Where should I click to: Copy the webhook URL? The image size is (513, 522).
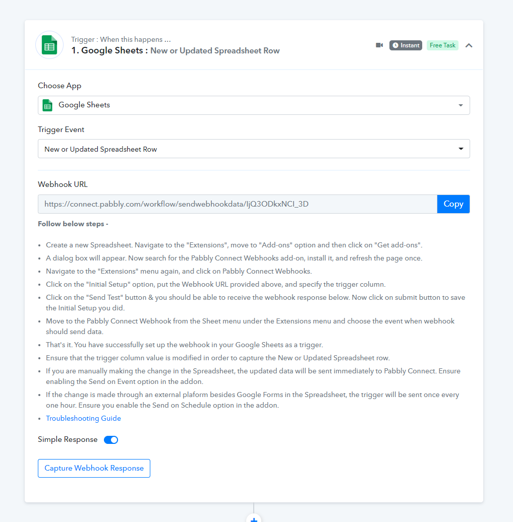[453, 204]
